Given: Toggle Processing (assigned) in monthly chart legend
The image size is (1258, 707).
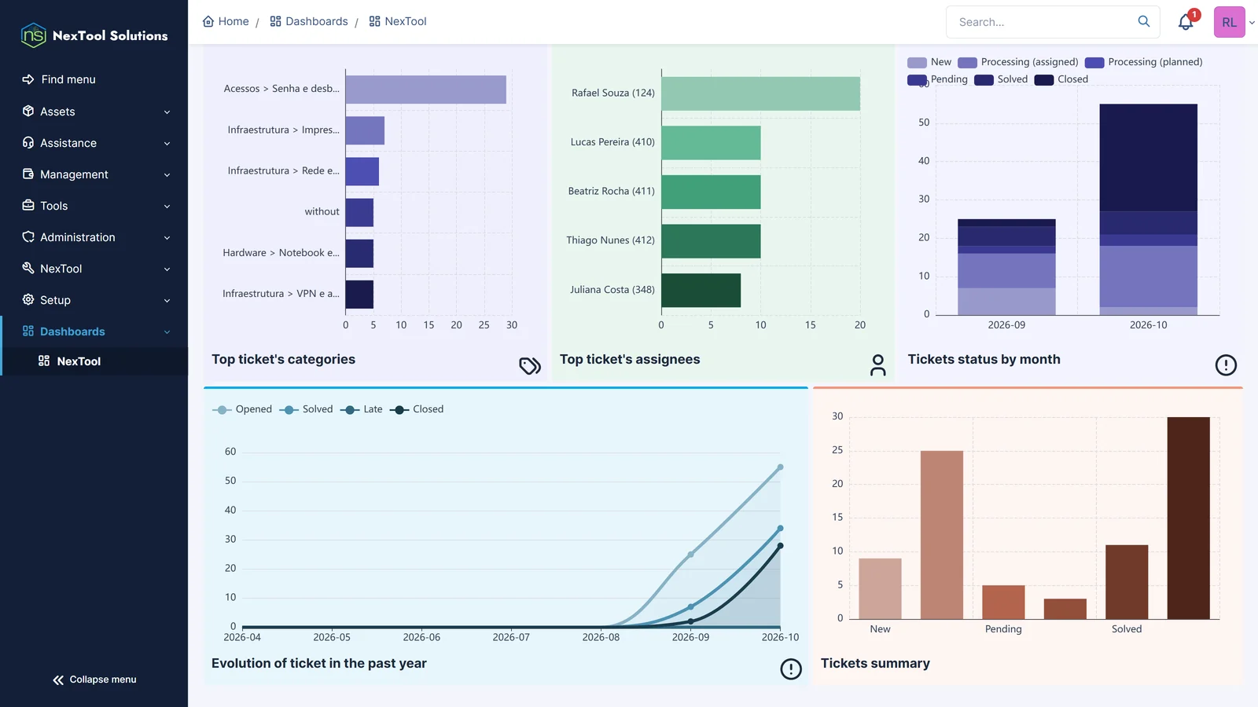Looking at the screenshot, I should pos(1018,62).
